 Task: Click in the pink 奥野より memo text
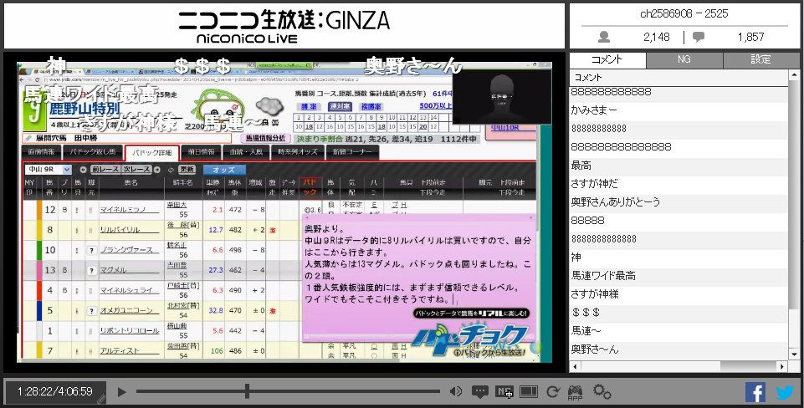pyautogui.click(x=417, y=264)
